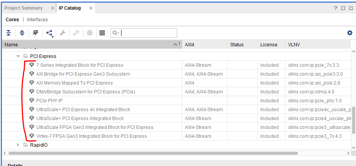Image resolution: width=356 pixels, height=166 pixels.
Task: Click the Customize IP wrench icon
Action: tap(63, 33)
